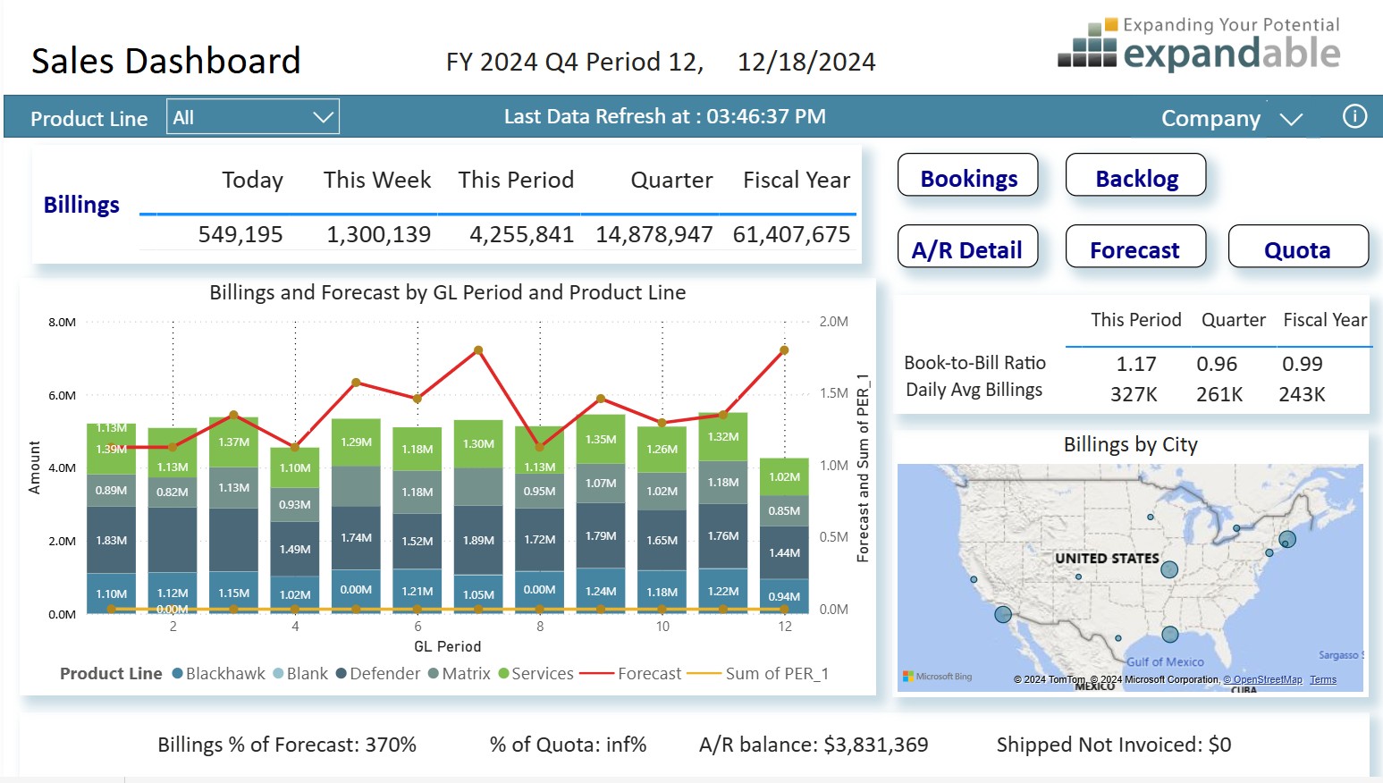Switch to the Backlog view
The height and width of the screenshot is (783, 1383).
point(1135,175)
